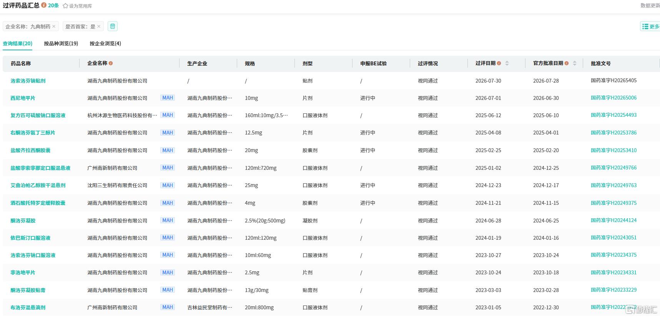Select the 20条 result count text
The height and width of the screenshot is (317, 660).
click(53, 5)
